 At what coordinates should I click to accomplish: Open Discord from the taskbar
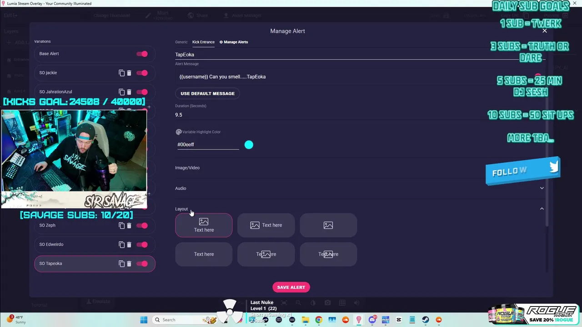click(372, 320)
